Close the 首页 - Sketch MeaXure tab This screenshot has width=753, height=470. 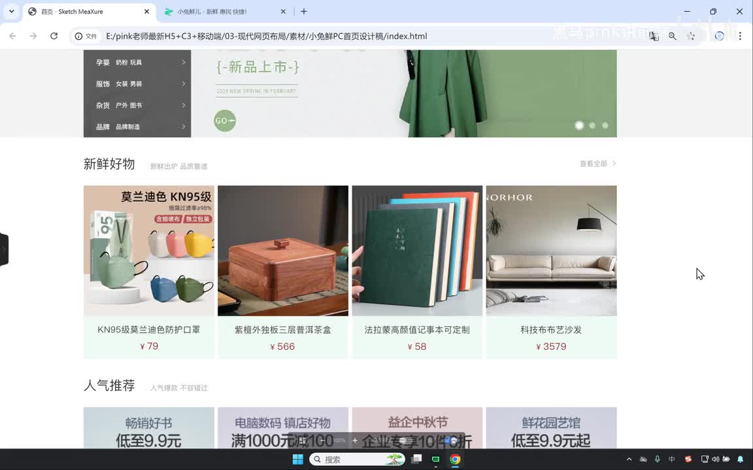(147, 12)
